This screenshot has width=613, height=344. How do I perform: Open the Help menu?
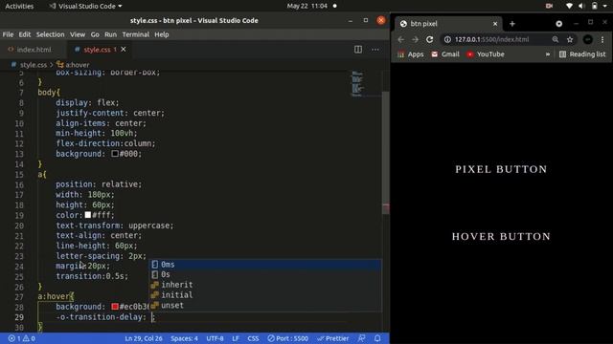coord(162,34)
